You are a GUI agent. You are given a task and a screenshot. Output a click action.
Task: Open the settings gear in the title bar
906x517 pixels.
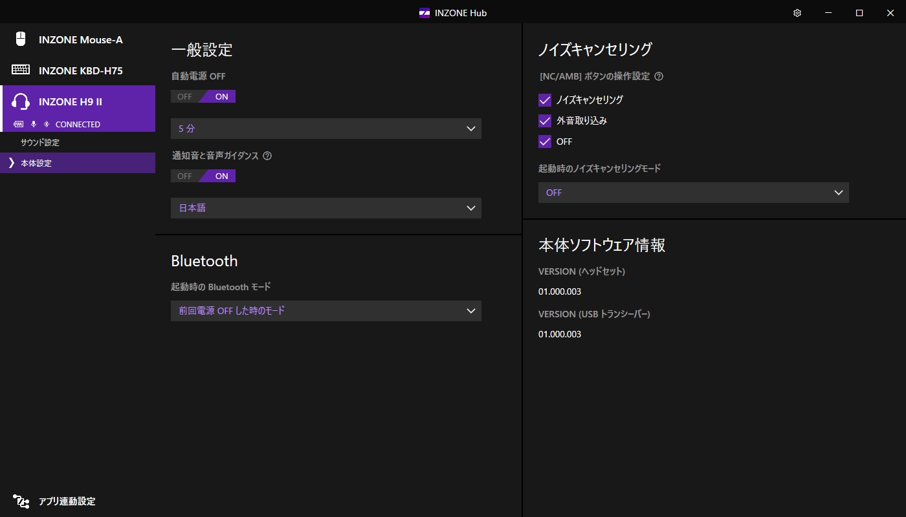pyautogui.click(x=797, y=13)
